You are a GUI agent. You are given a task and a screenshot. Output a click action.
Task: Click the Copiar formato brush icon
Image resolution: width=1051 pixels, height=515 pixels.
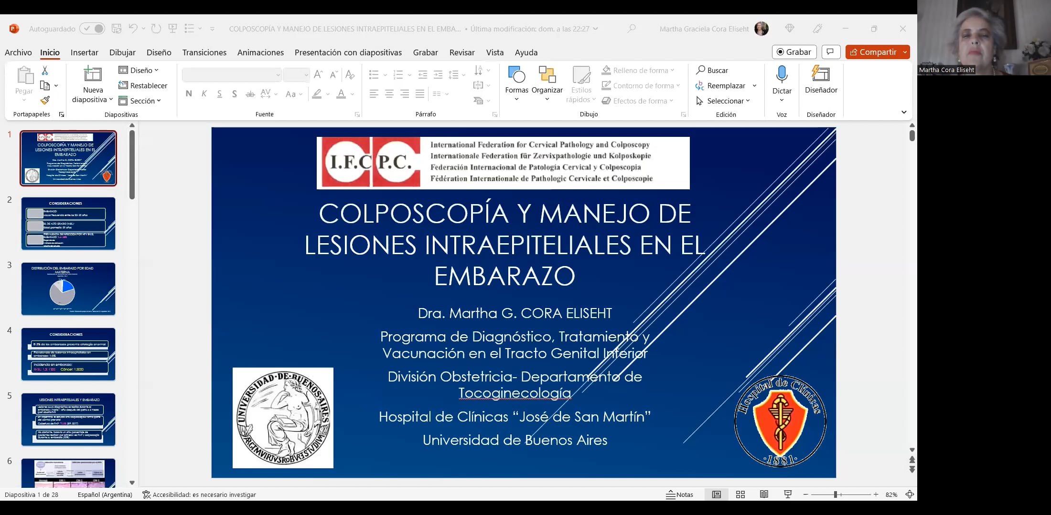click(46, 101)
